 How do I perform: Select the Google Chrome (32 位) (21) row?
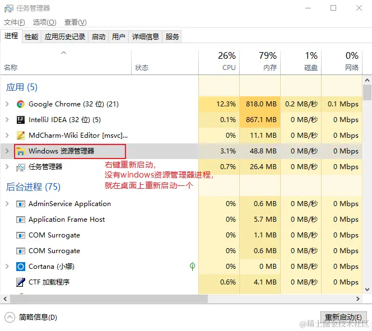182,104
